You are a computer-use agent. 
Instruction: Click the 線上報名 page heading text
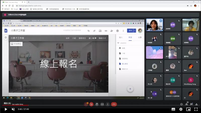pyautogui.click(x=59, y=64)
